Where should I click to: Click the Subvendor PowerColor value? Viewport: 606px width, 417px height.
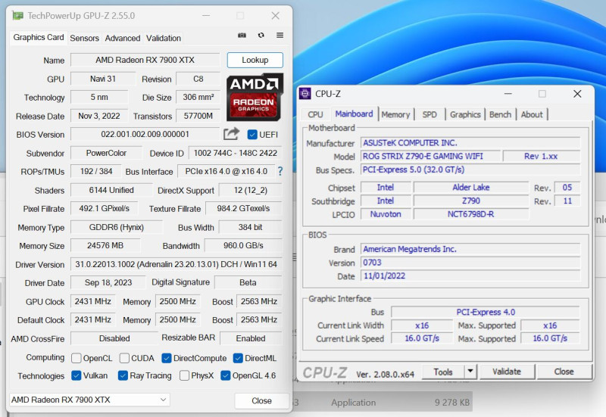tap(106, 153)
